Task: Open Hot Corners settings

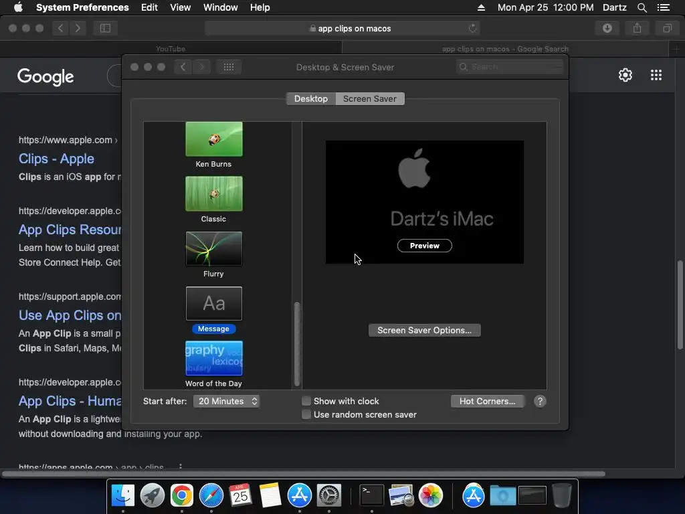Action: coord(488,402)
